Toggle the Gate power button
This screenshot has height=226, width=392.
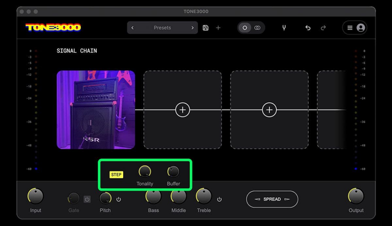click(87, 199)
